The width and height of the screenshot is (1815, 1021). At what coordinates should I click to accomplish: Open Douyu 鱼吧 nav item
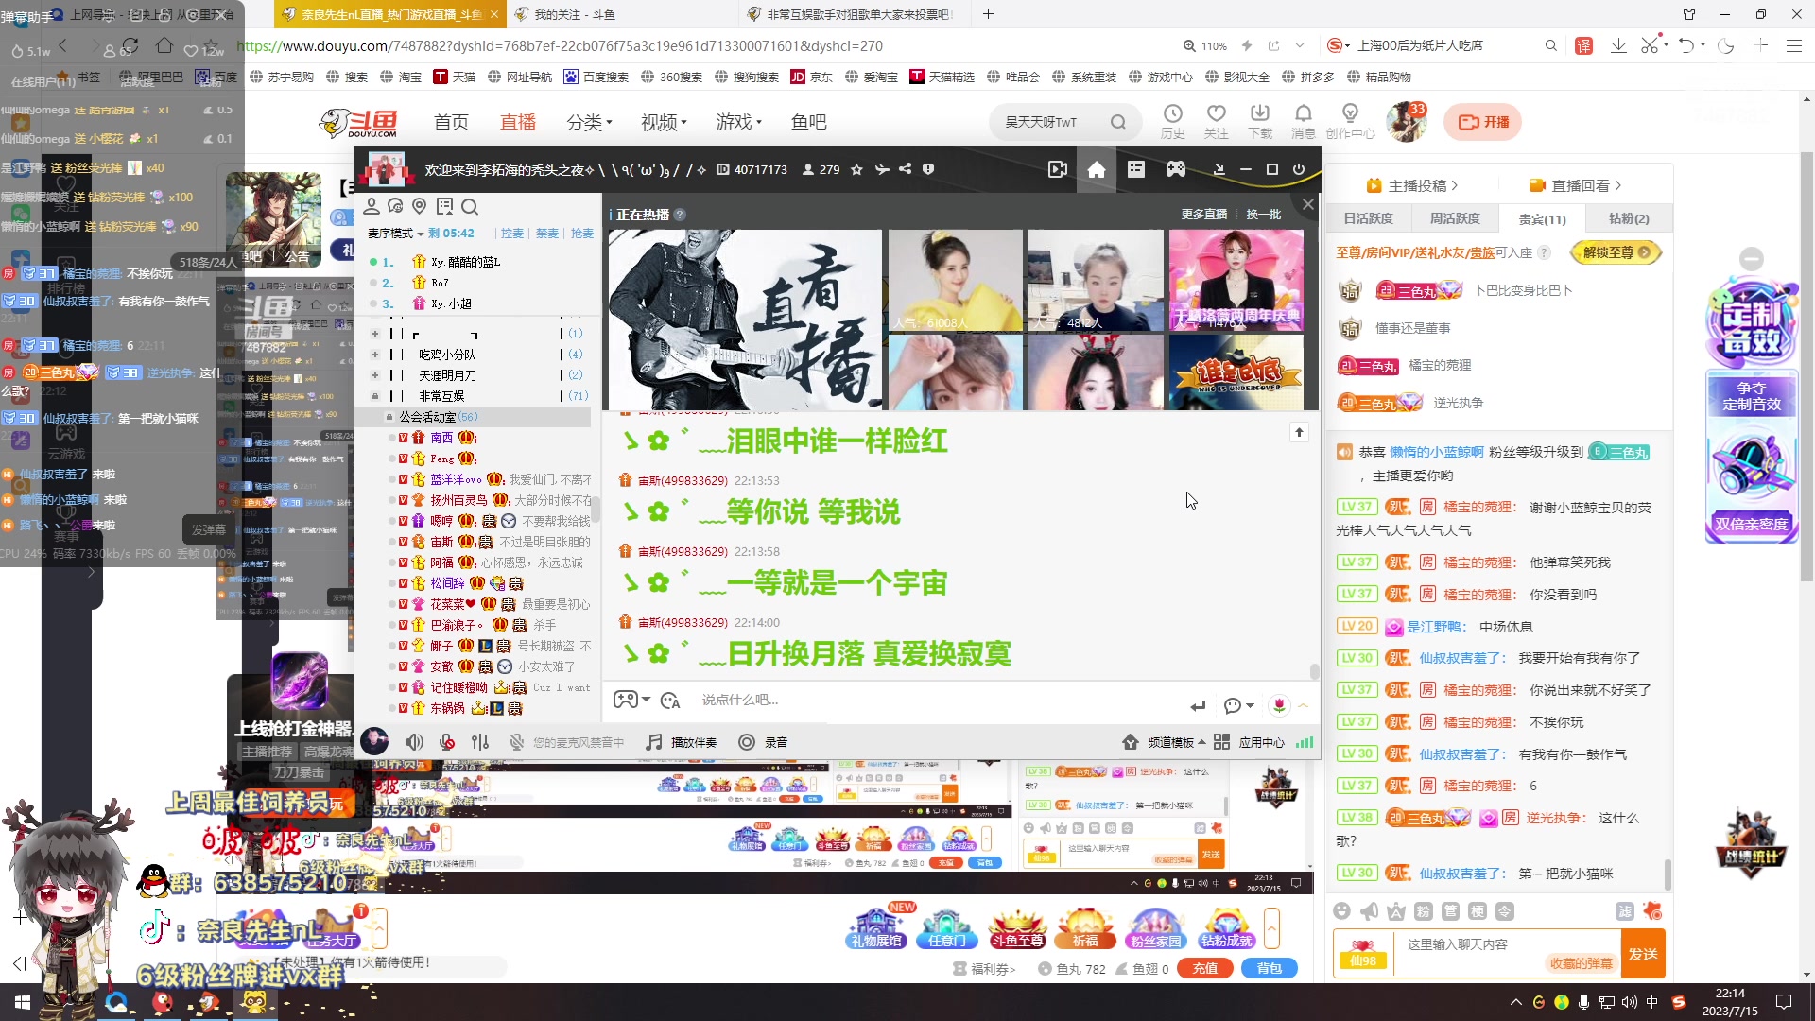809,122
